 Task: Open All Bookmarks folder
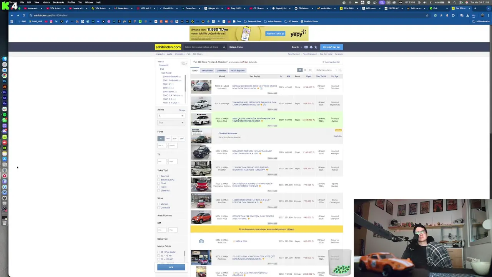[481, 22]
